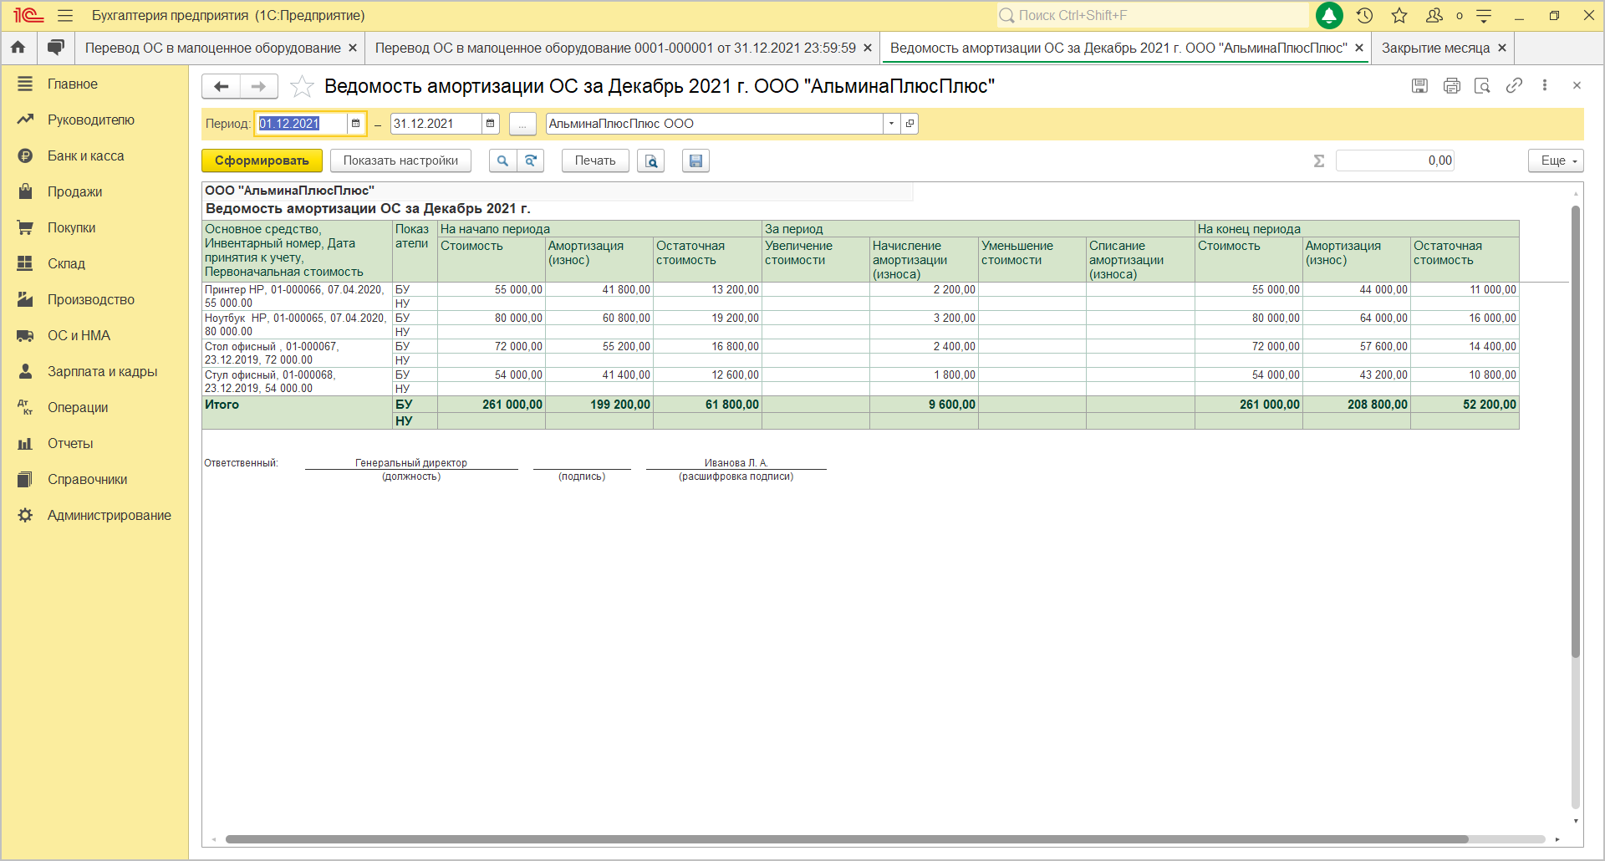
Task: Click the Печать button
Action: click(x=595, y=160)
